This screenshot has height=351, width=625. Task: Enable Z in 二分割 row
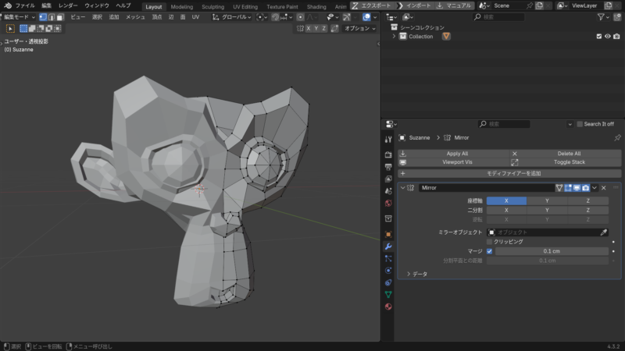[588, 210]
